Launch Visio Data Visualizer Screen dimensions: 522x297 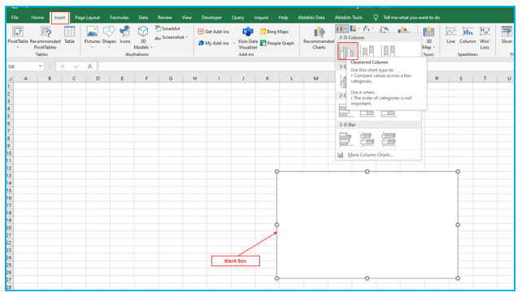[248, 38]
